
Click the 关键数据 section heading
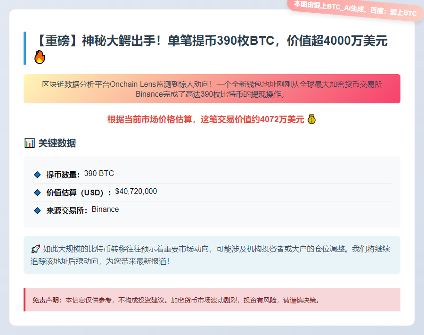pos(57,143)
